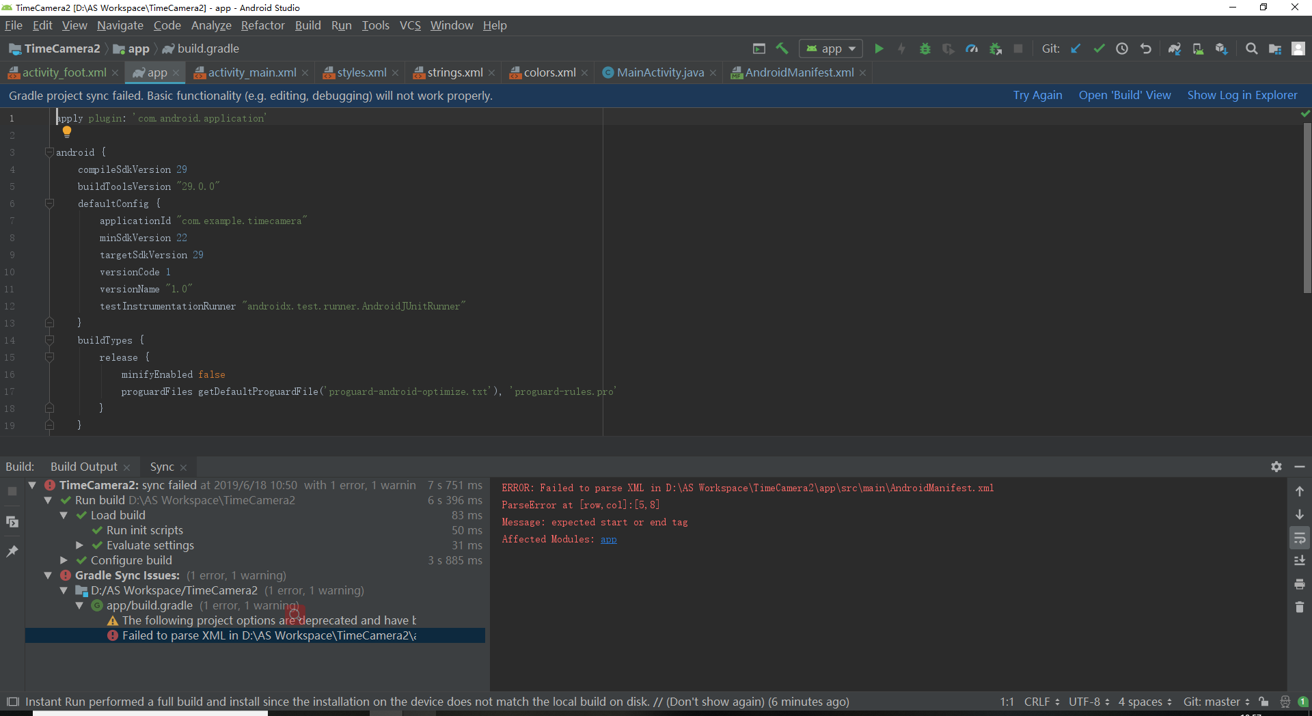The width and height of the screenshot is (1312, 716).
Task: Collapse the Load build tree node
Action: 64,515
